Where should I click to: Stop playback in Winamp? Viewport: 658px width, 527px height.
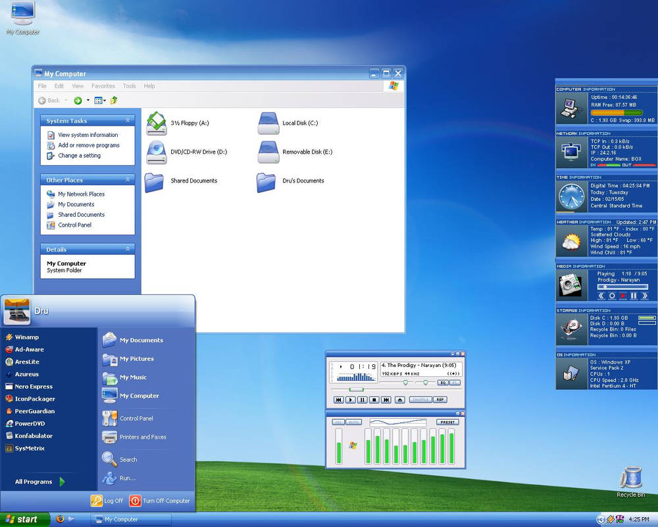coord(374,400)
